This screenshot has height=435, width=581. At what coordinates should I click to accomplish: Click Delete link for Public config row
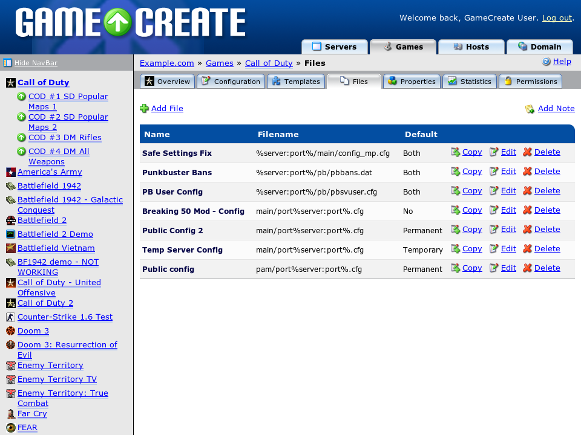[x=547, y=268]
